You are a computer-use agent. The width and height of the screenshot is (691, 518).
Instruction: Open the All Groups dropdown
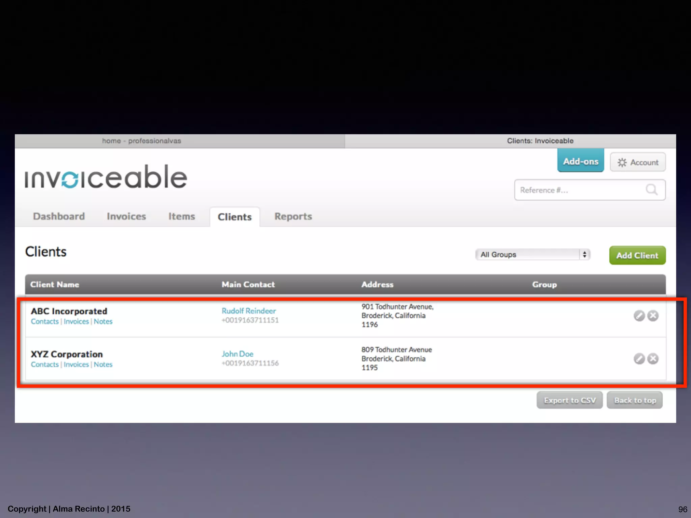coord(532,255)
